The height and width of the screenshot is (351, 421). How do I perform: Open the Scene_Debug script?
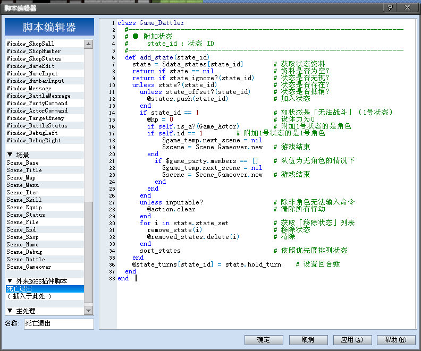[x=45, y=252]
